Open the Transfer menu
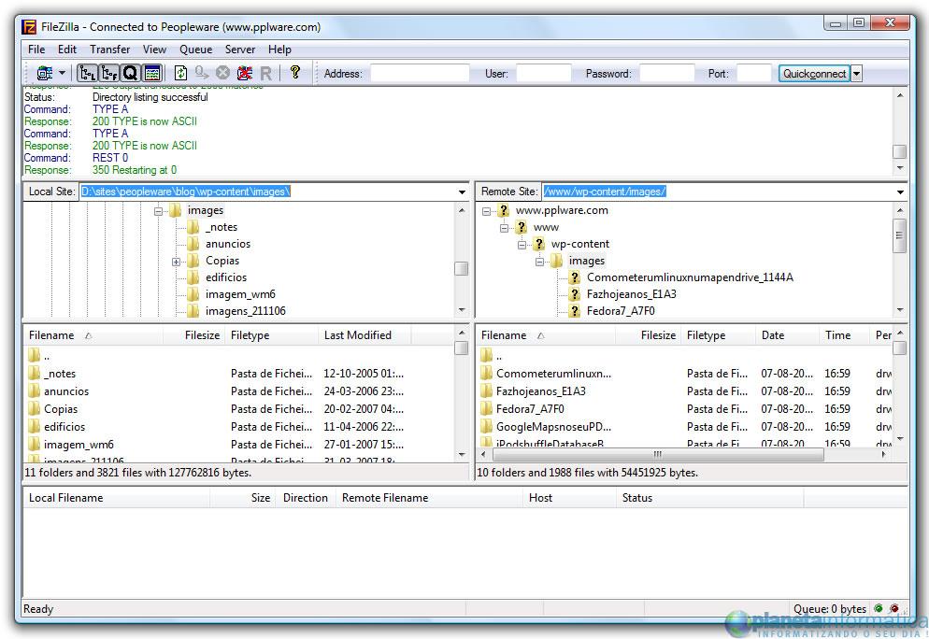The height and width of the screenshot is (639, 929). coord(109,50)
